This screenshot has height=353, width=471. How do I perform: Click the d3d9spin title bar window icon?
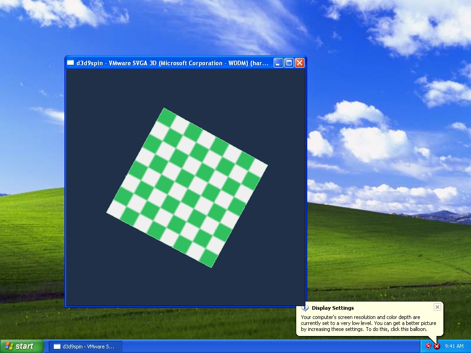70,63
